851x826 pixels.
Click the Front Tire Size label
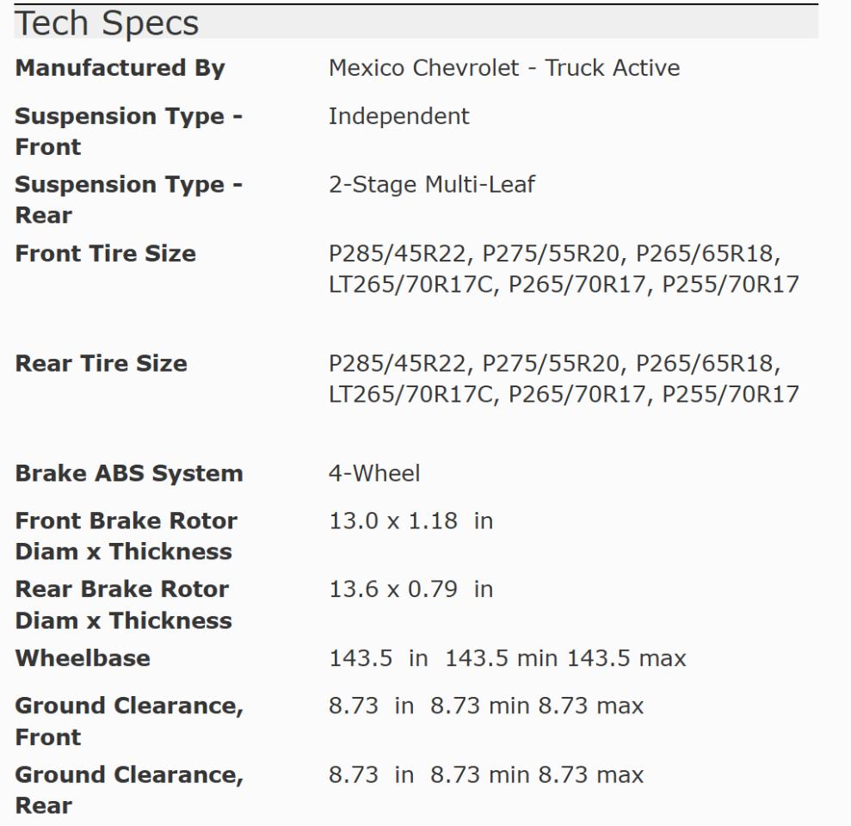(105, 254)
